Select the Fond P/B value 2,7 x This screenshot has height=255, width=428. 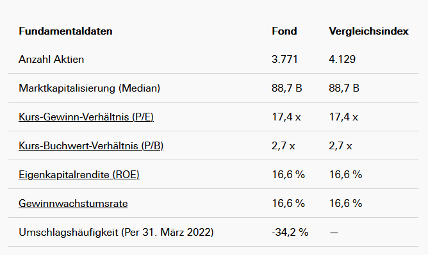coord(283,146)
